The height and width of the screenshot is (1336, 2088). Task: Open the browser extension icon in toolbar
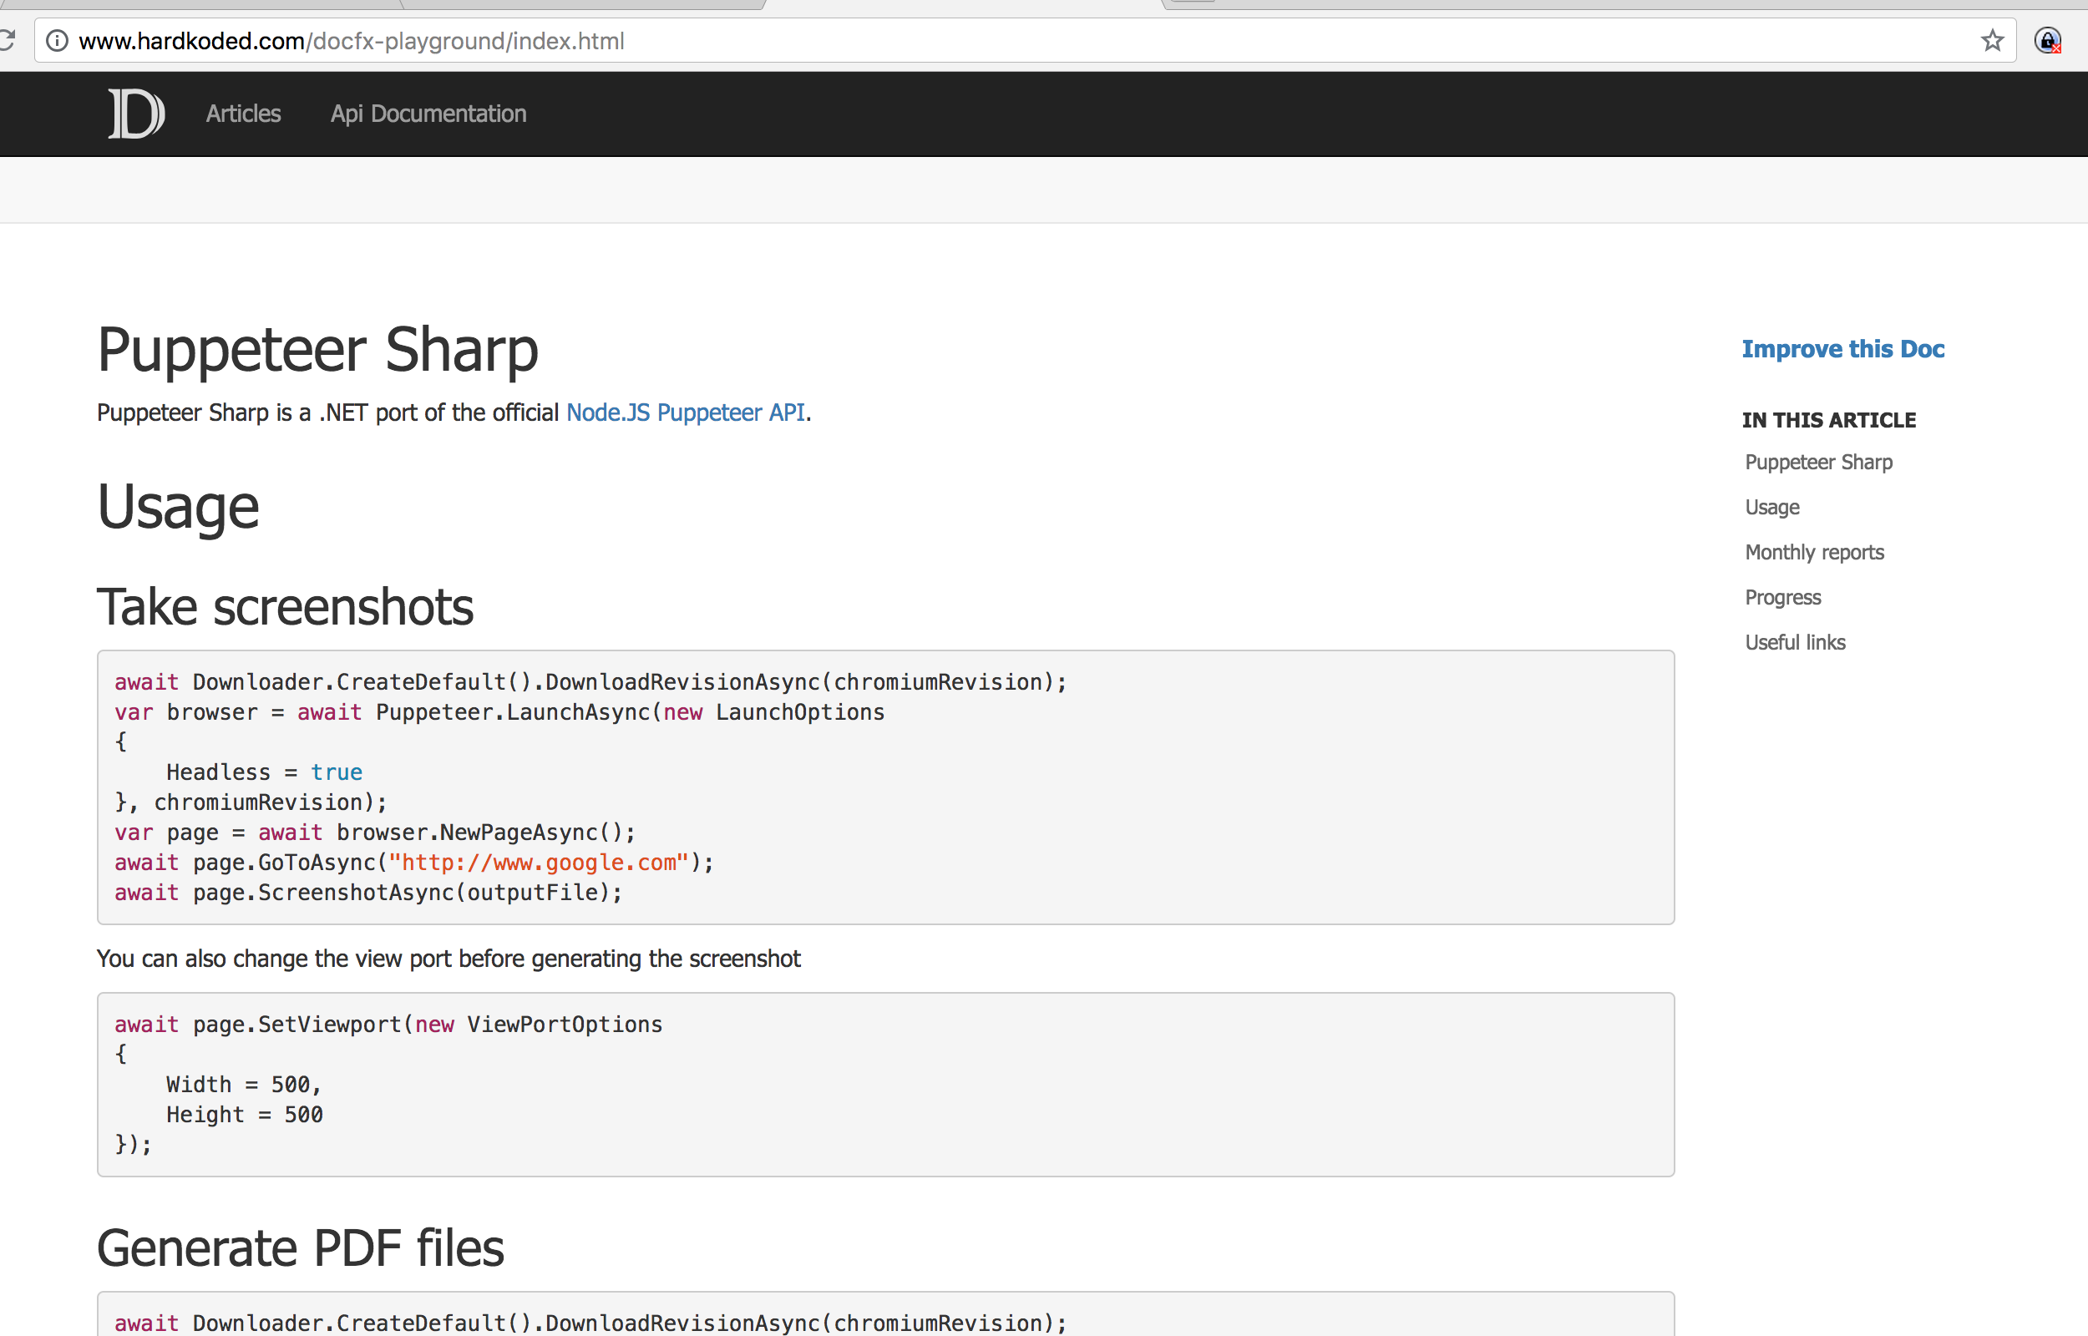pyautogui.click(x=2047, y=41)
